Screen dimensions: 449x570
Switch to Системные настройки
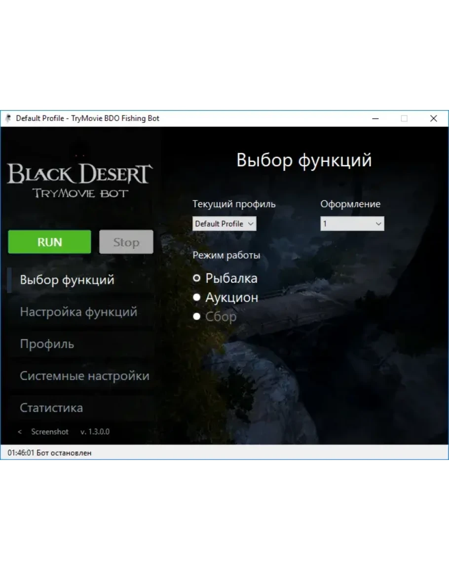[x=84, y=376]
